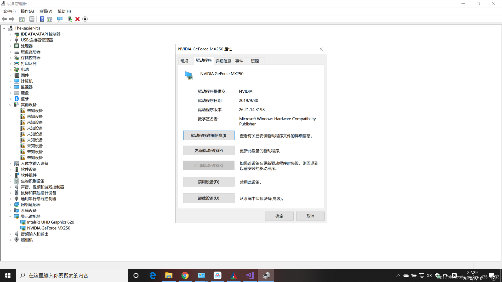Switch to the 事件 tab
This screenshot has width=502, height=282.
239,61
